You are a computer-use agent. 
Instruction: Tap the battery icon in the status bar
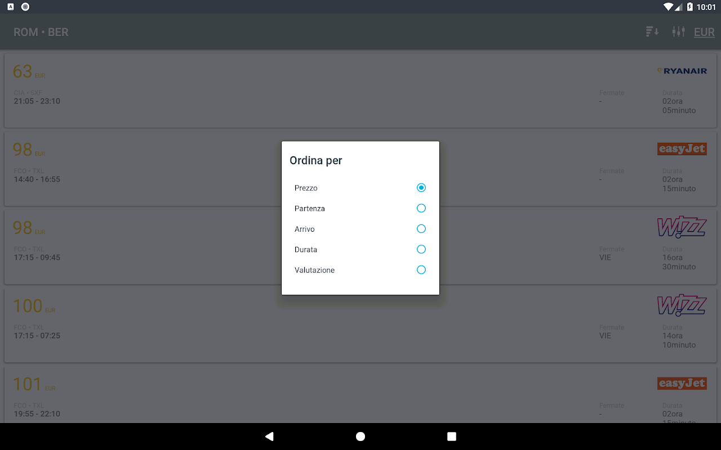click(690, 7)
